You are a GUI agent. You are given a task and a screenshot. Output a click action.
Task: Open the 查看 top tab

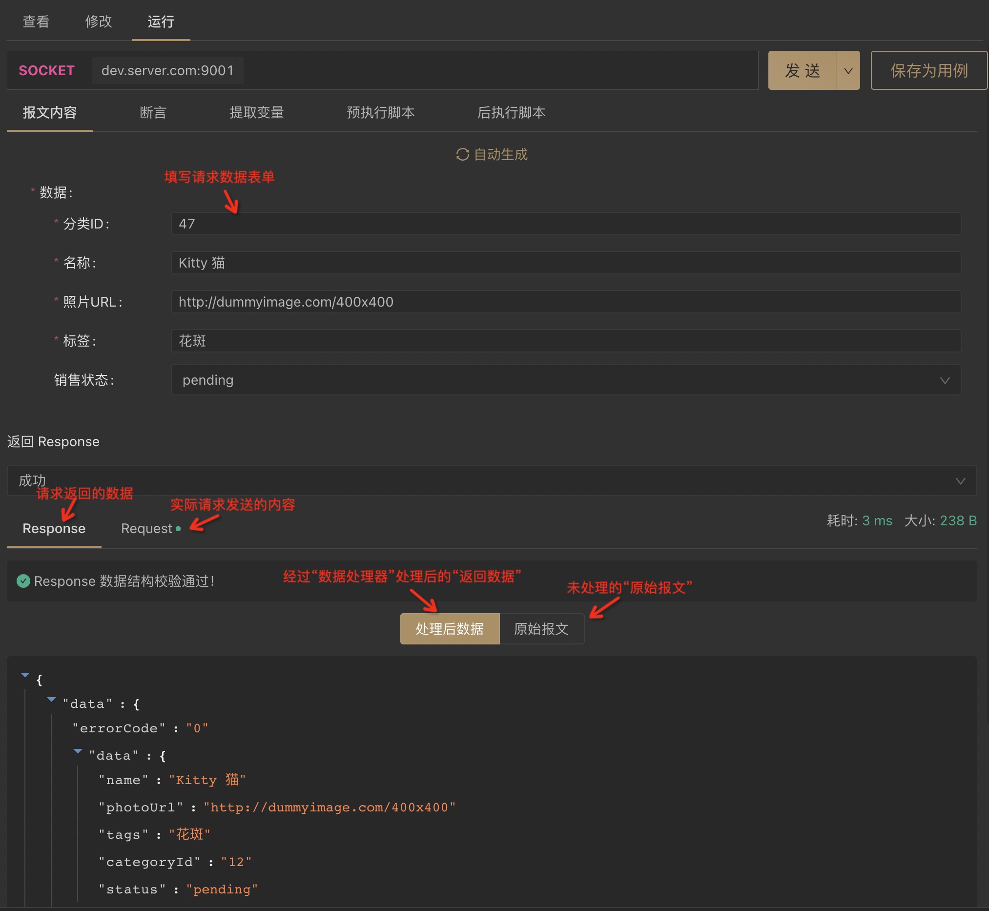[x=36, y=21]
